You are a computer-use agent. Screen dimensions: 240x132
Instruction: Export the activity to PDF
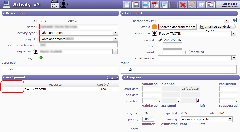coord(155,5)
